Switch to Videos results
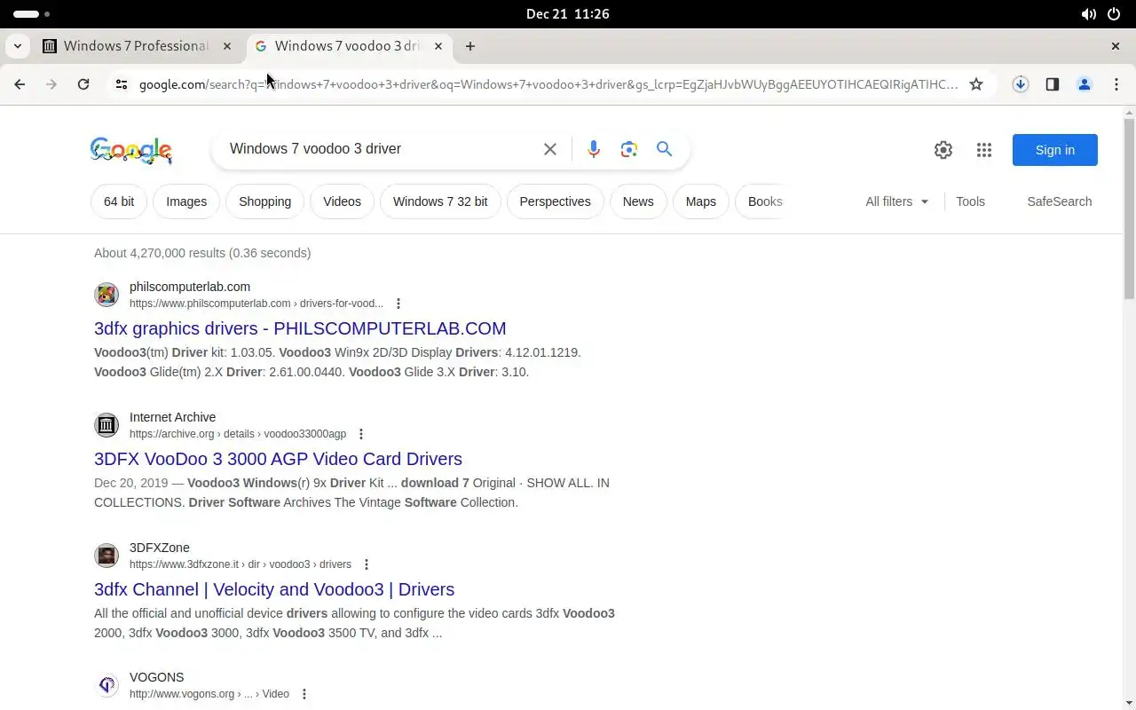The height and width of the screenshot is (710, 1136). click(x=342, y=201)
